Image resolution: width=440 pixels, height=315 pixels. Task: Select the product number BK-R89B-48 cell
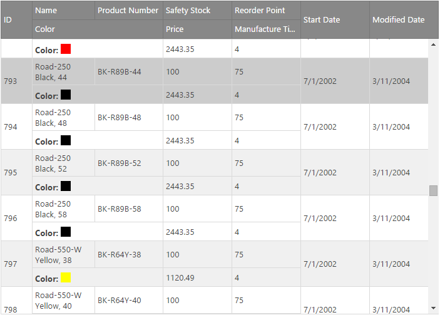(128, 118)
